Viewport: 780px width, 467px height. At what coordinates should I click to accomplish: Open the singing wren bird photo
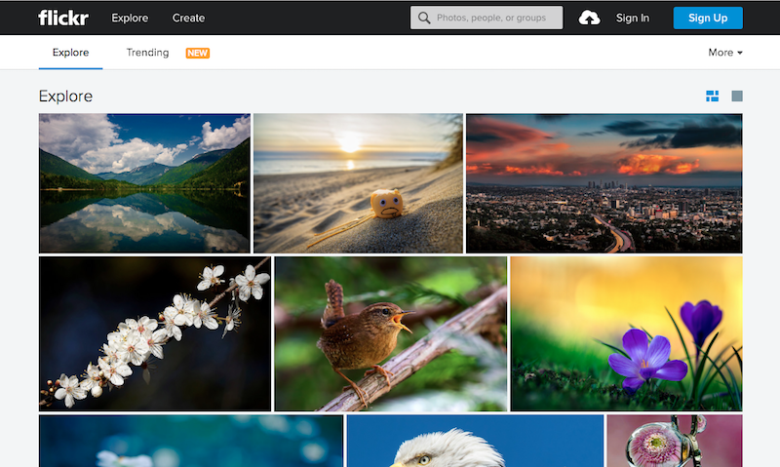[390, 333]
